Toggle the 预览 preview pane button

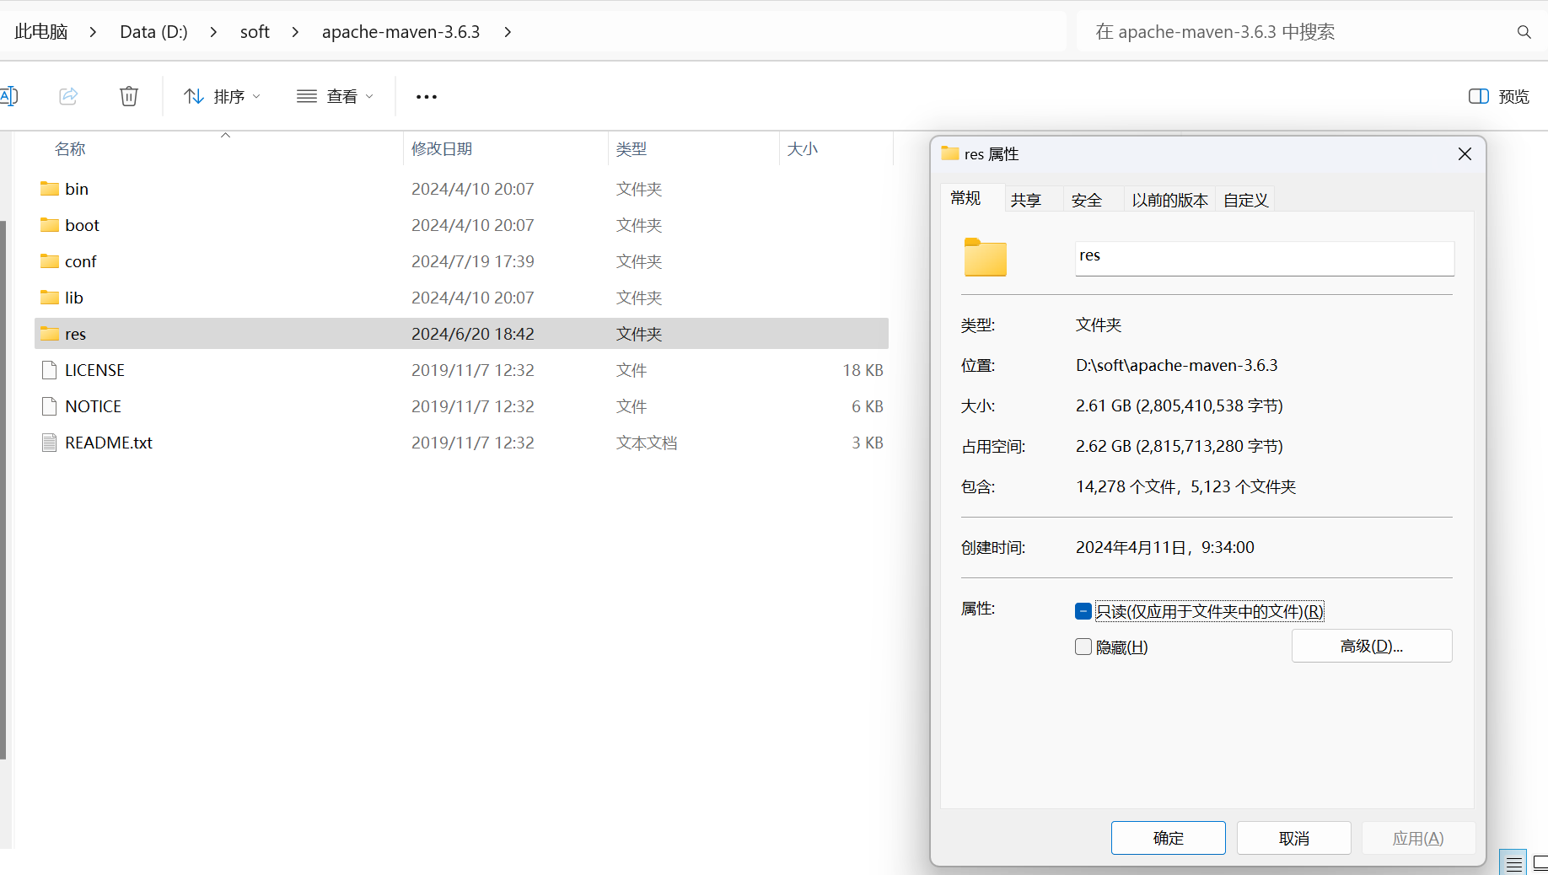[x=1499, y=96]
